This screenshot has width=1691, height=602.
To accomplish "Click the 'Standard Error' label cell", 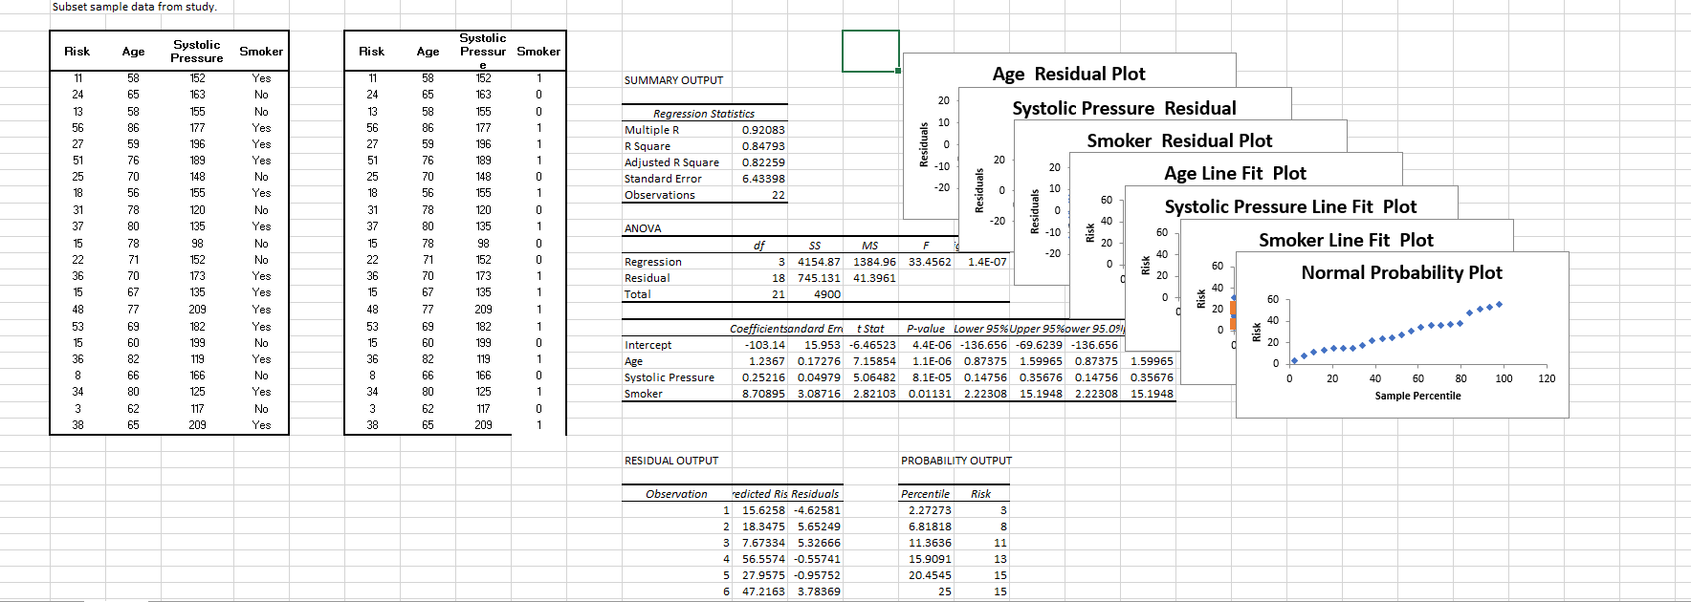I will tap(663, 179).
